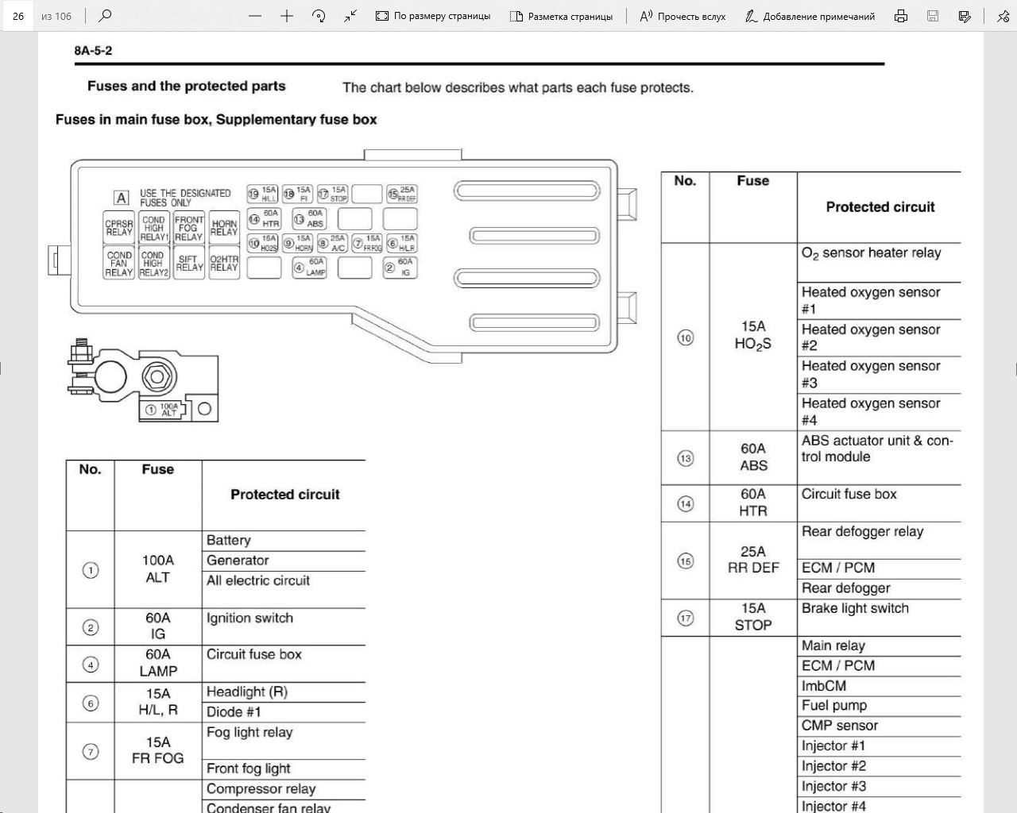Zoom out with the minus icon
This screenshot has width=1017, height=813.
[255, 16]
